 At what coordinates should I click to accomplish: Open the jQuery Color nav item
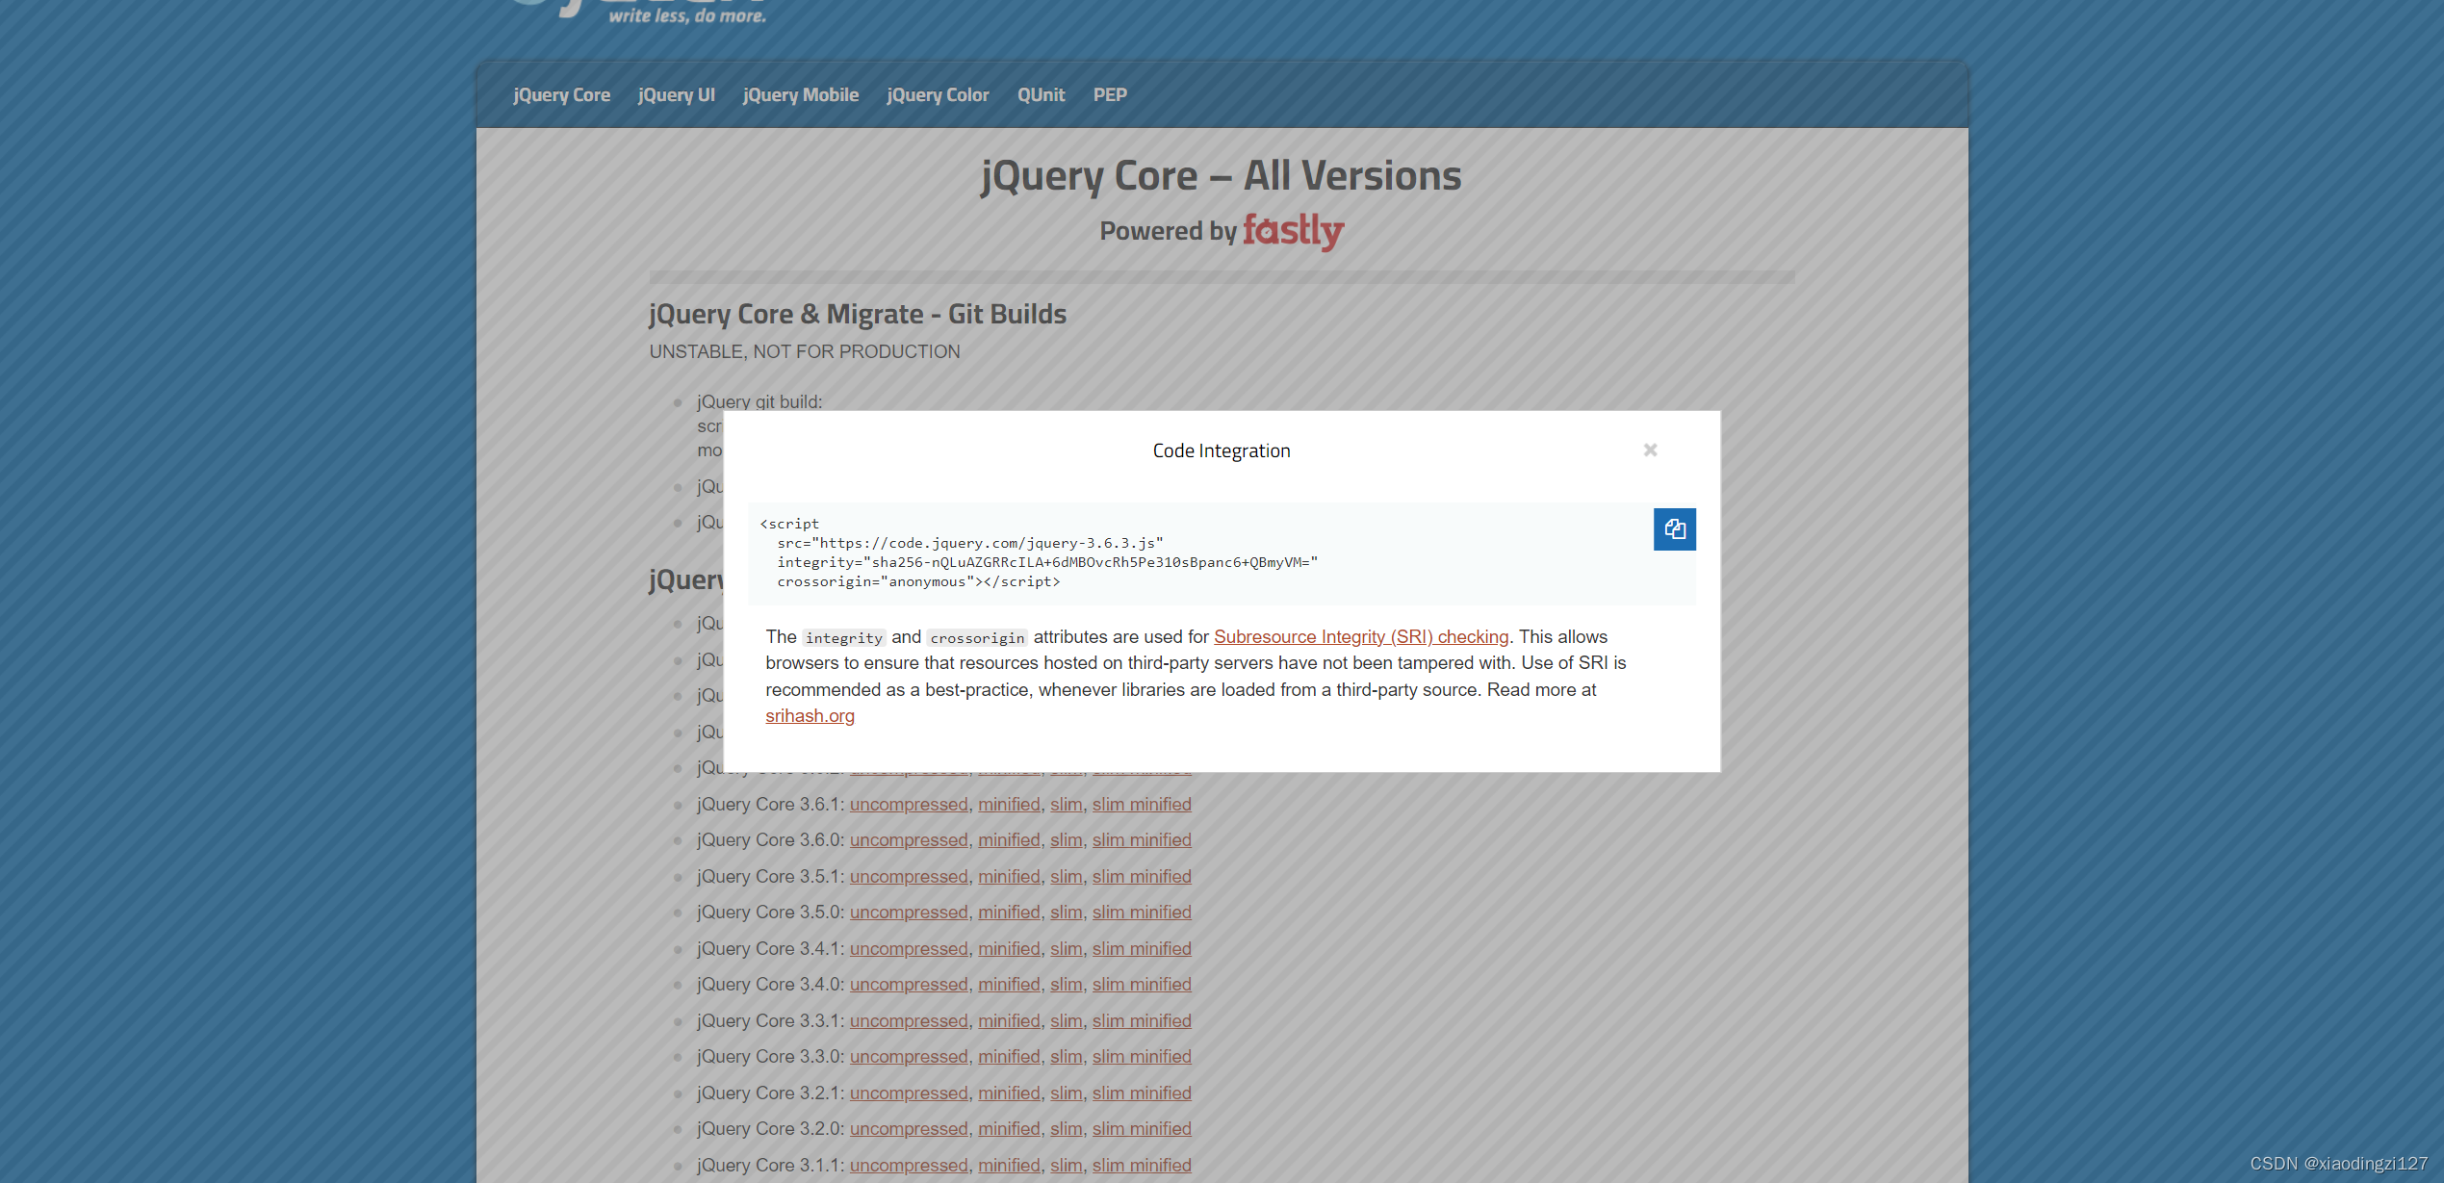938,95
